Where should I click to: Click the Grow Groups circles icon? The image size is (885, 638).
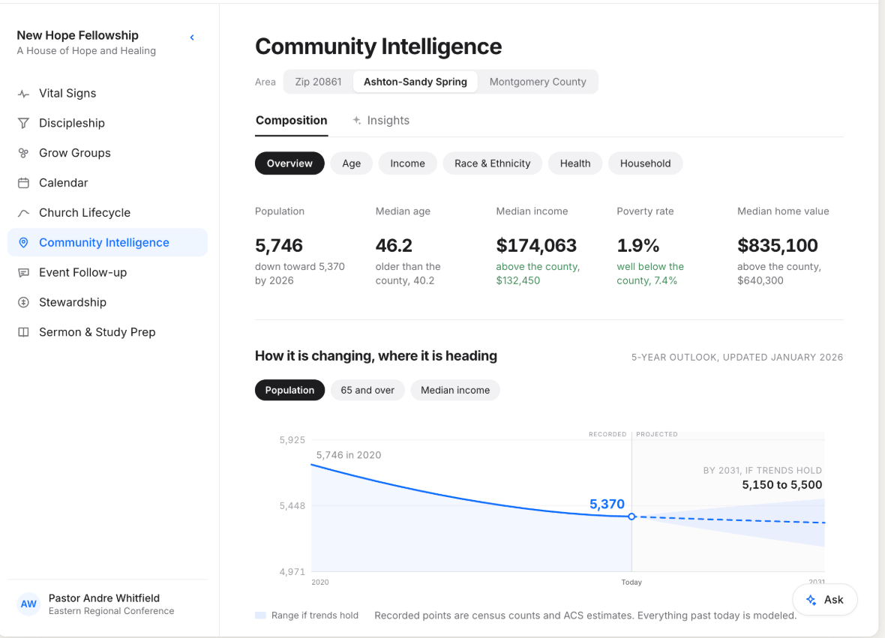[23, 153]
